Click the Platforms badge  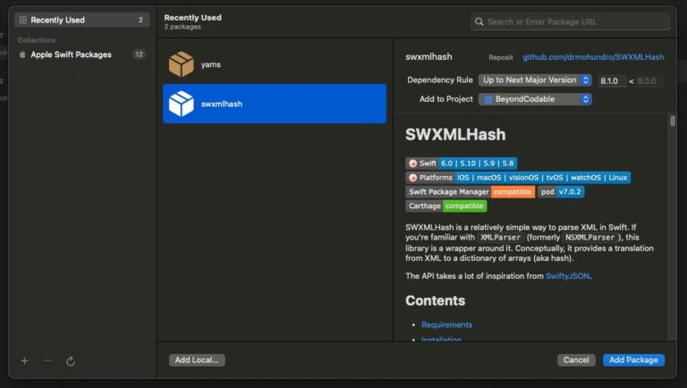coord(518,177)
